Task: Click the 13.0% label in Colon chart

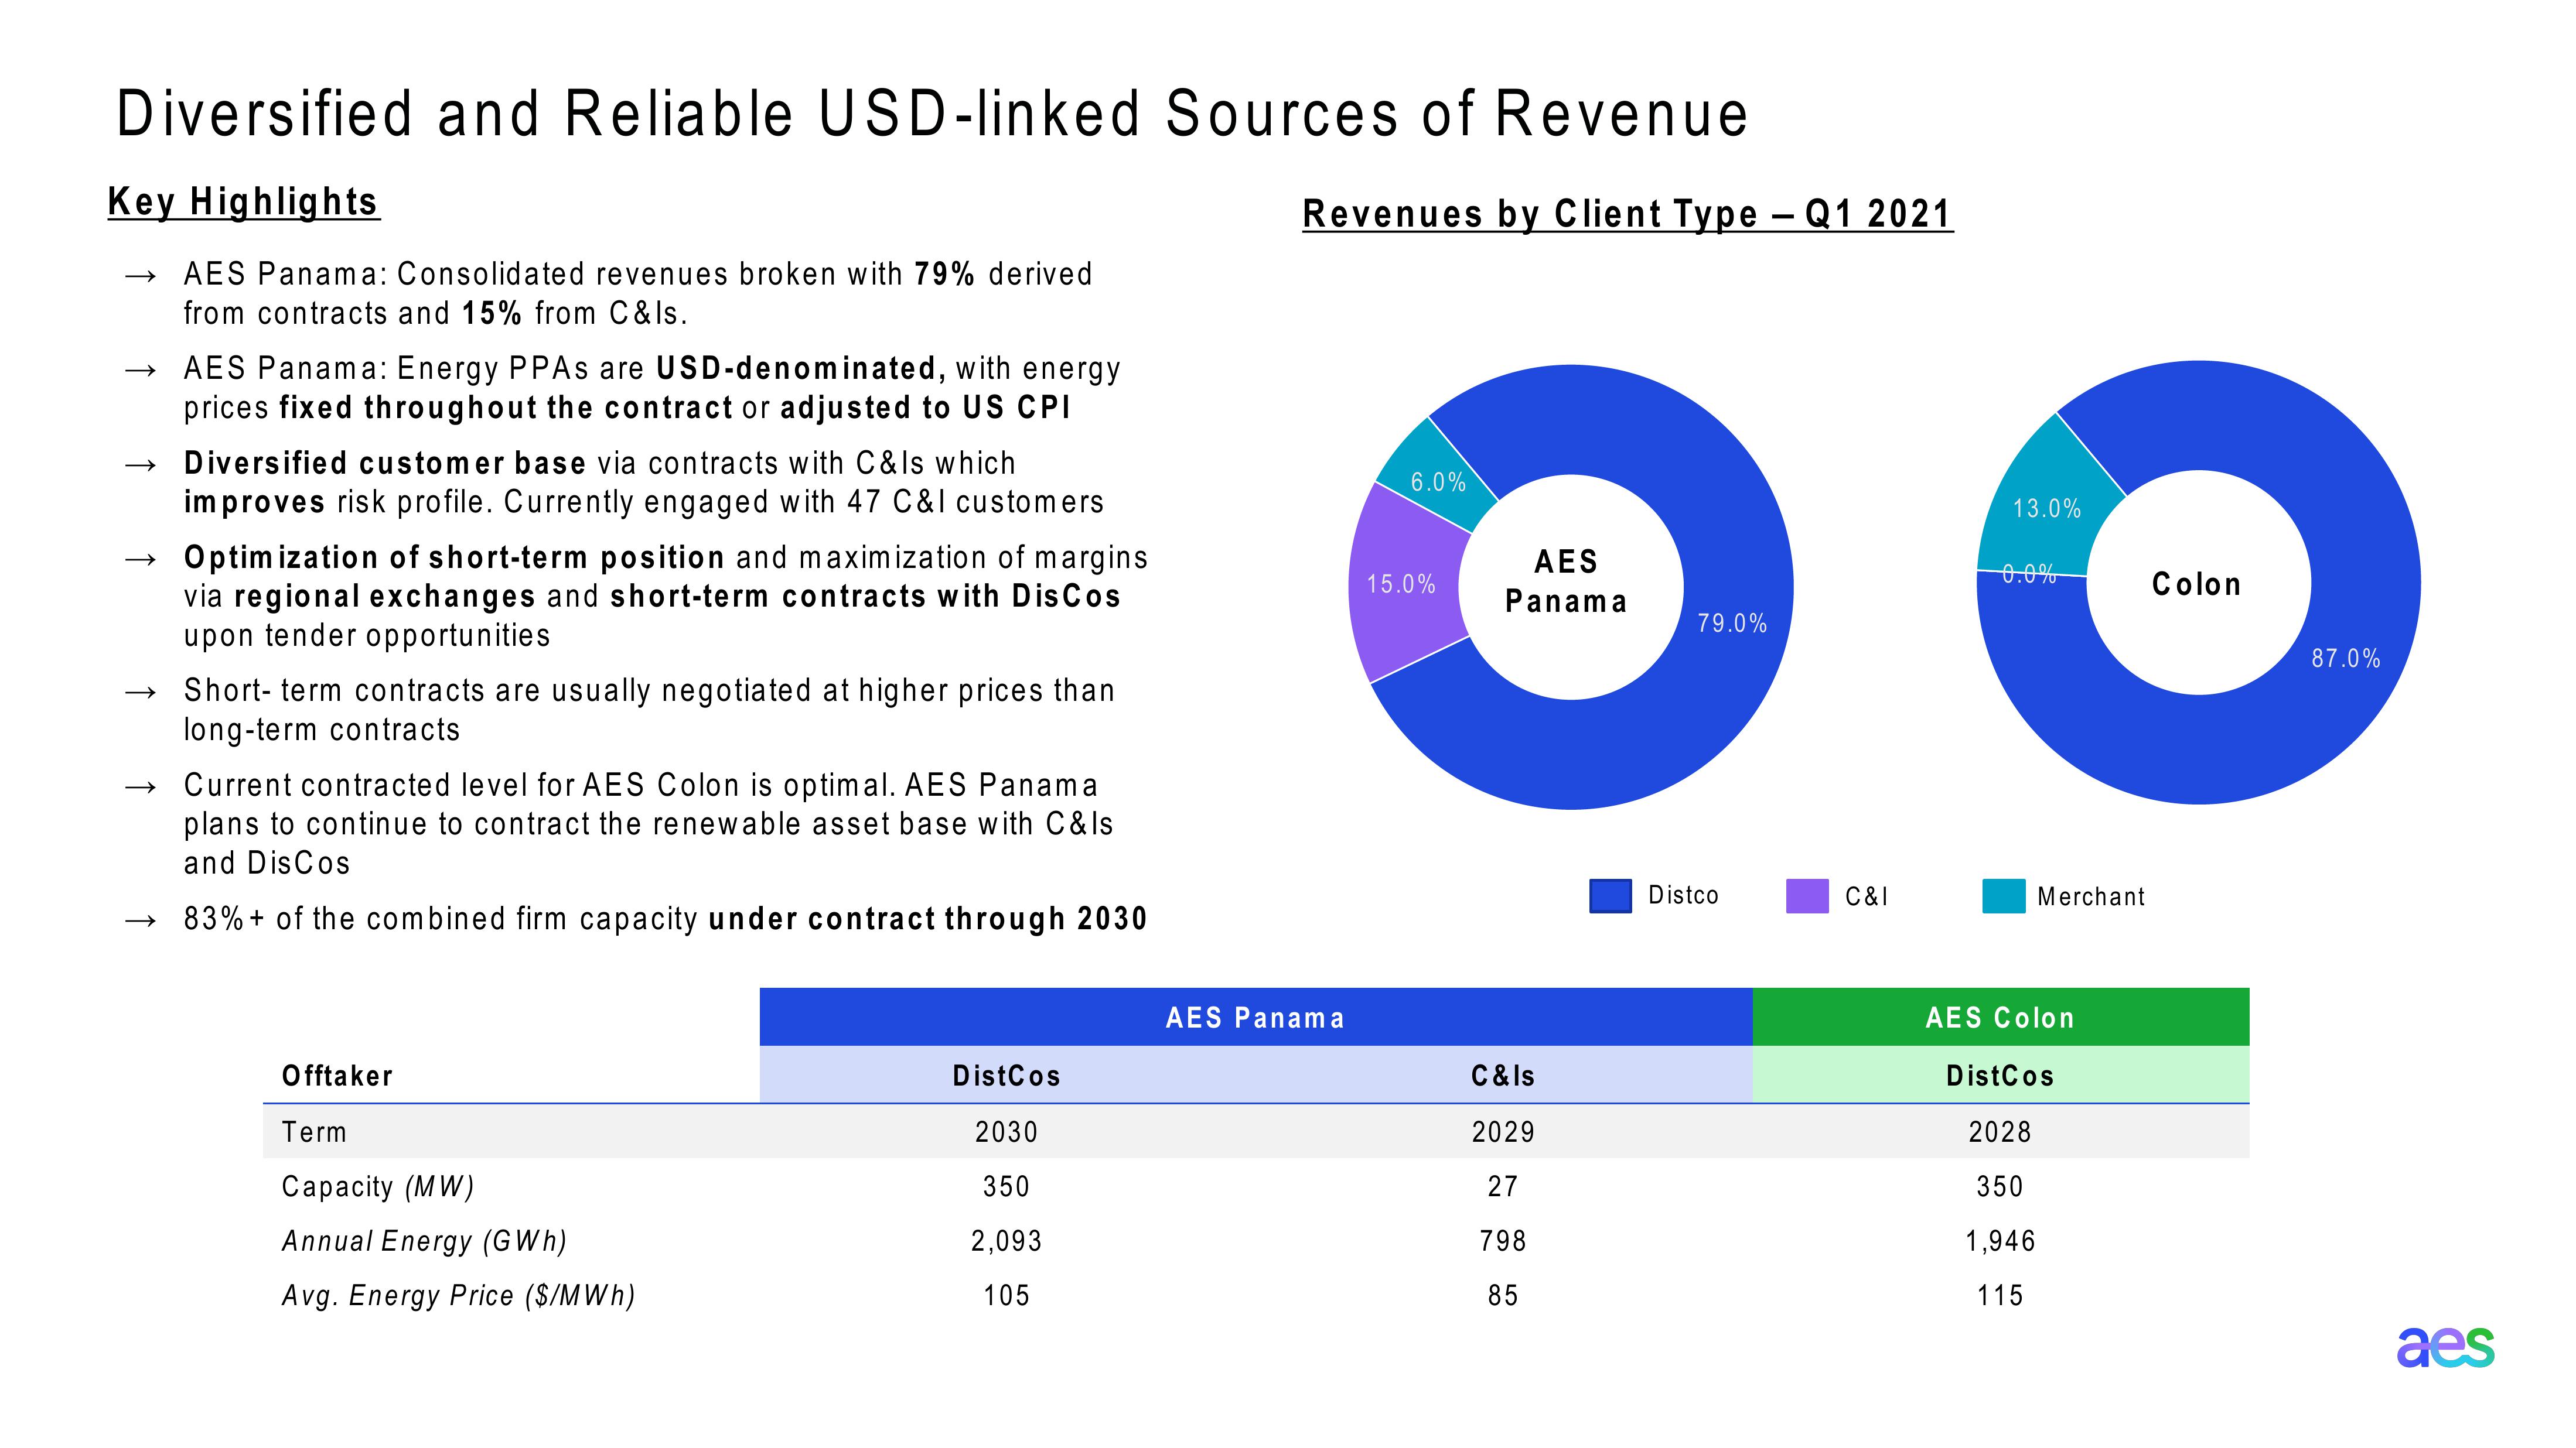Action: (x=2046, y=509)
